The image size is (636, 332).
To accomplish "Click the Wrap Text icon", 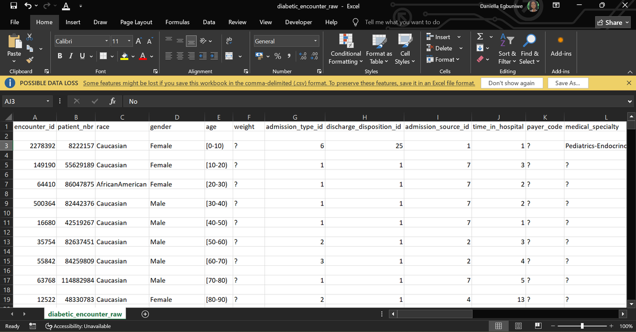I will click(x=229, y=41).
